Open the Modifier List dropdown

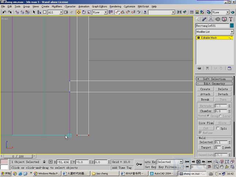pyautogui.click(x=214, y=32)
